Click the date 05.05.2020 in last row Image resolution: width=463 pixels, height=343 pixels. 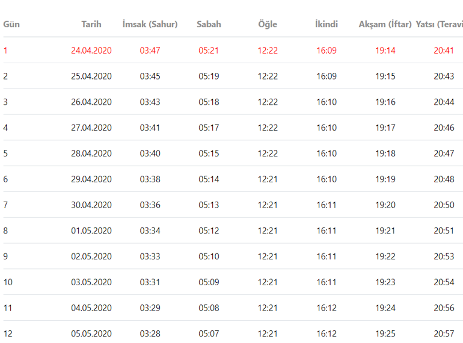[91, 333]
